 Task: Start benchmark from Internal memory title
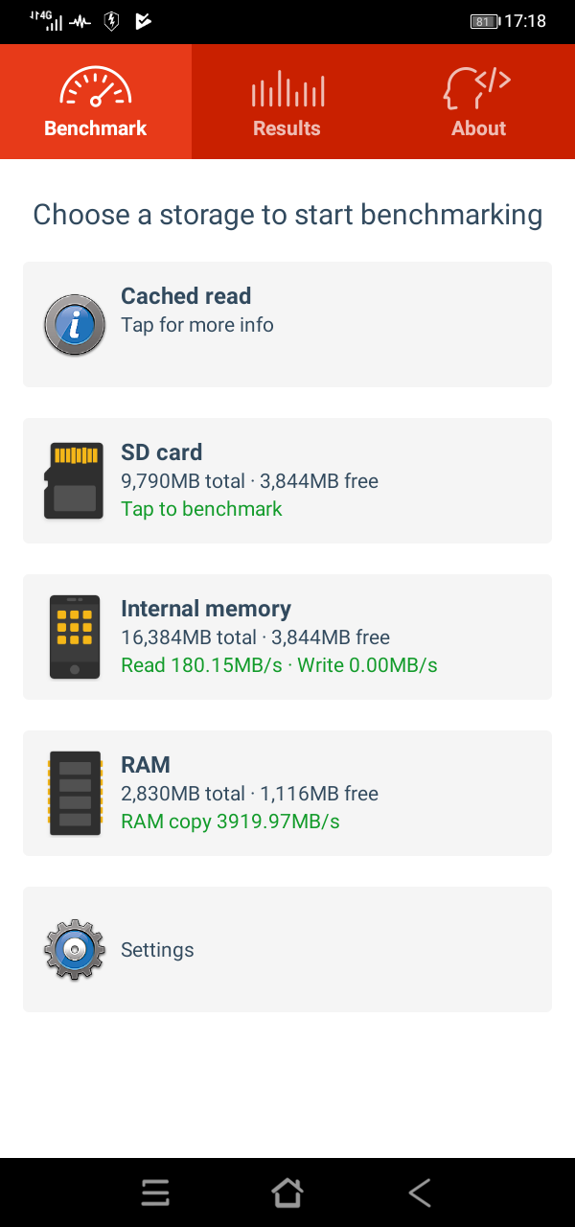pyautogui.click(x=206, y=609)
